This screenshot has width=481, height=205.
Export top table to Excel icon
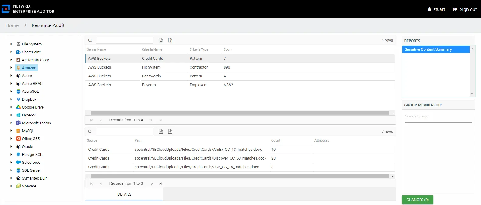tap(170, 40)
